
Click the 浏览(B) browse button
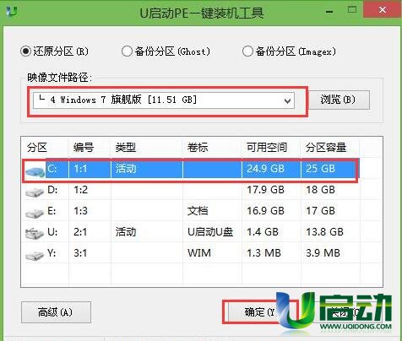(340, 100)
